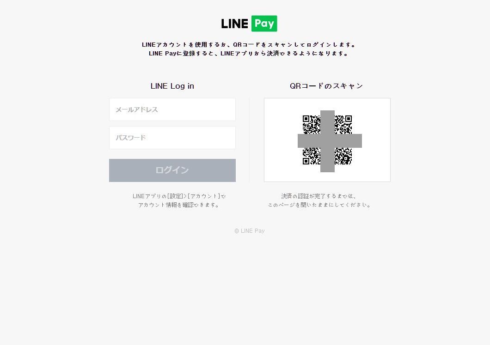Select the QRコードのスキャン heading
Viewport: 490px width, 345px height.
[326, 86]
